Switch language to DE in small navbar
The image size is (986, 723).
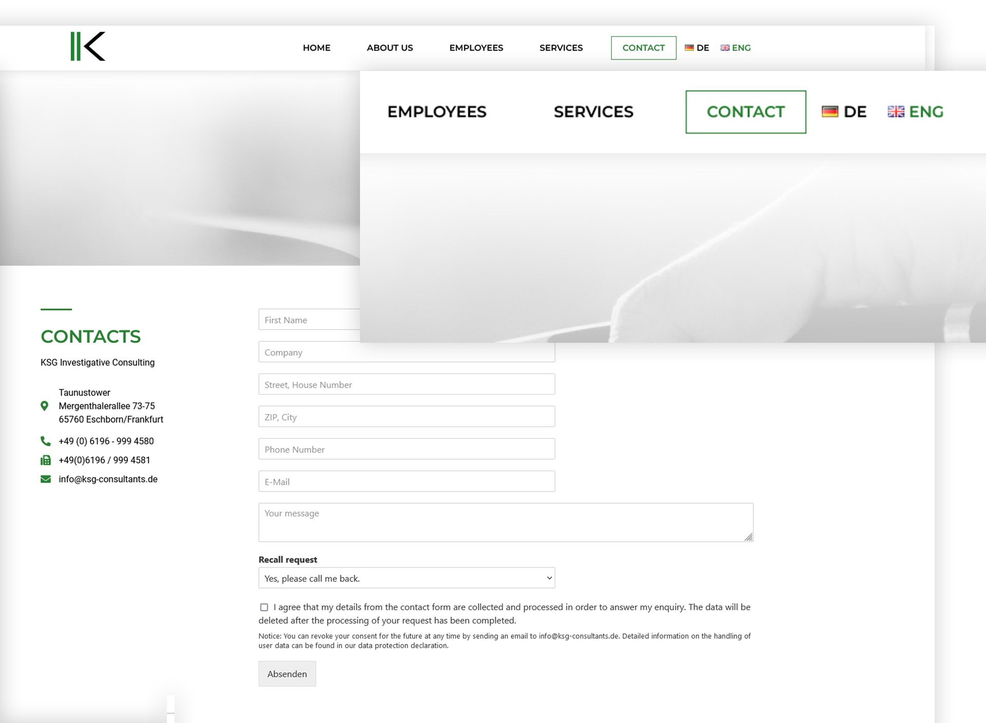click(703, 48)
